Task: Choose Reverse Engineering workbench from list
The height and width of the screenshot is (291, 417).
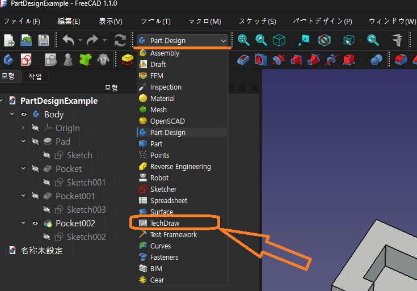Action: coord(183,167)
